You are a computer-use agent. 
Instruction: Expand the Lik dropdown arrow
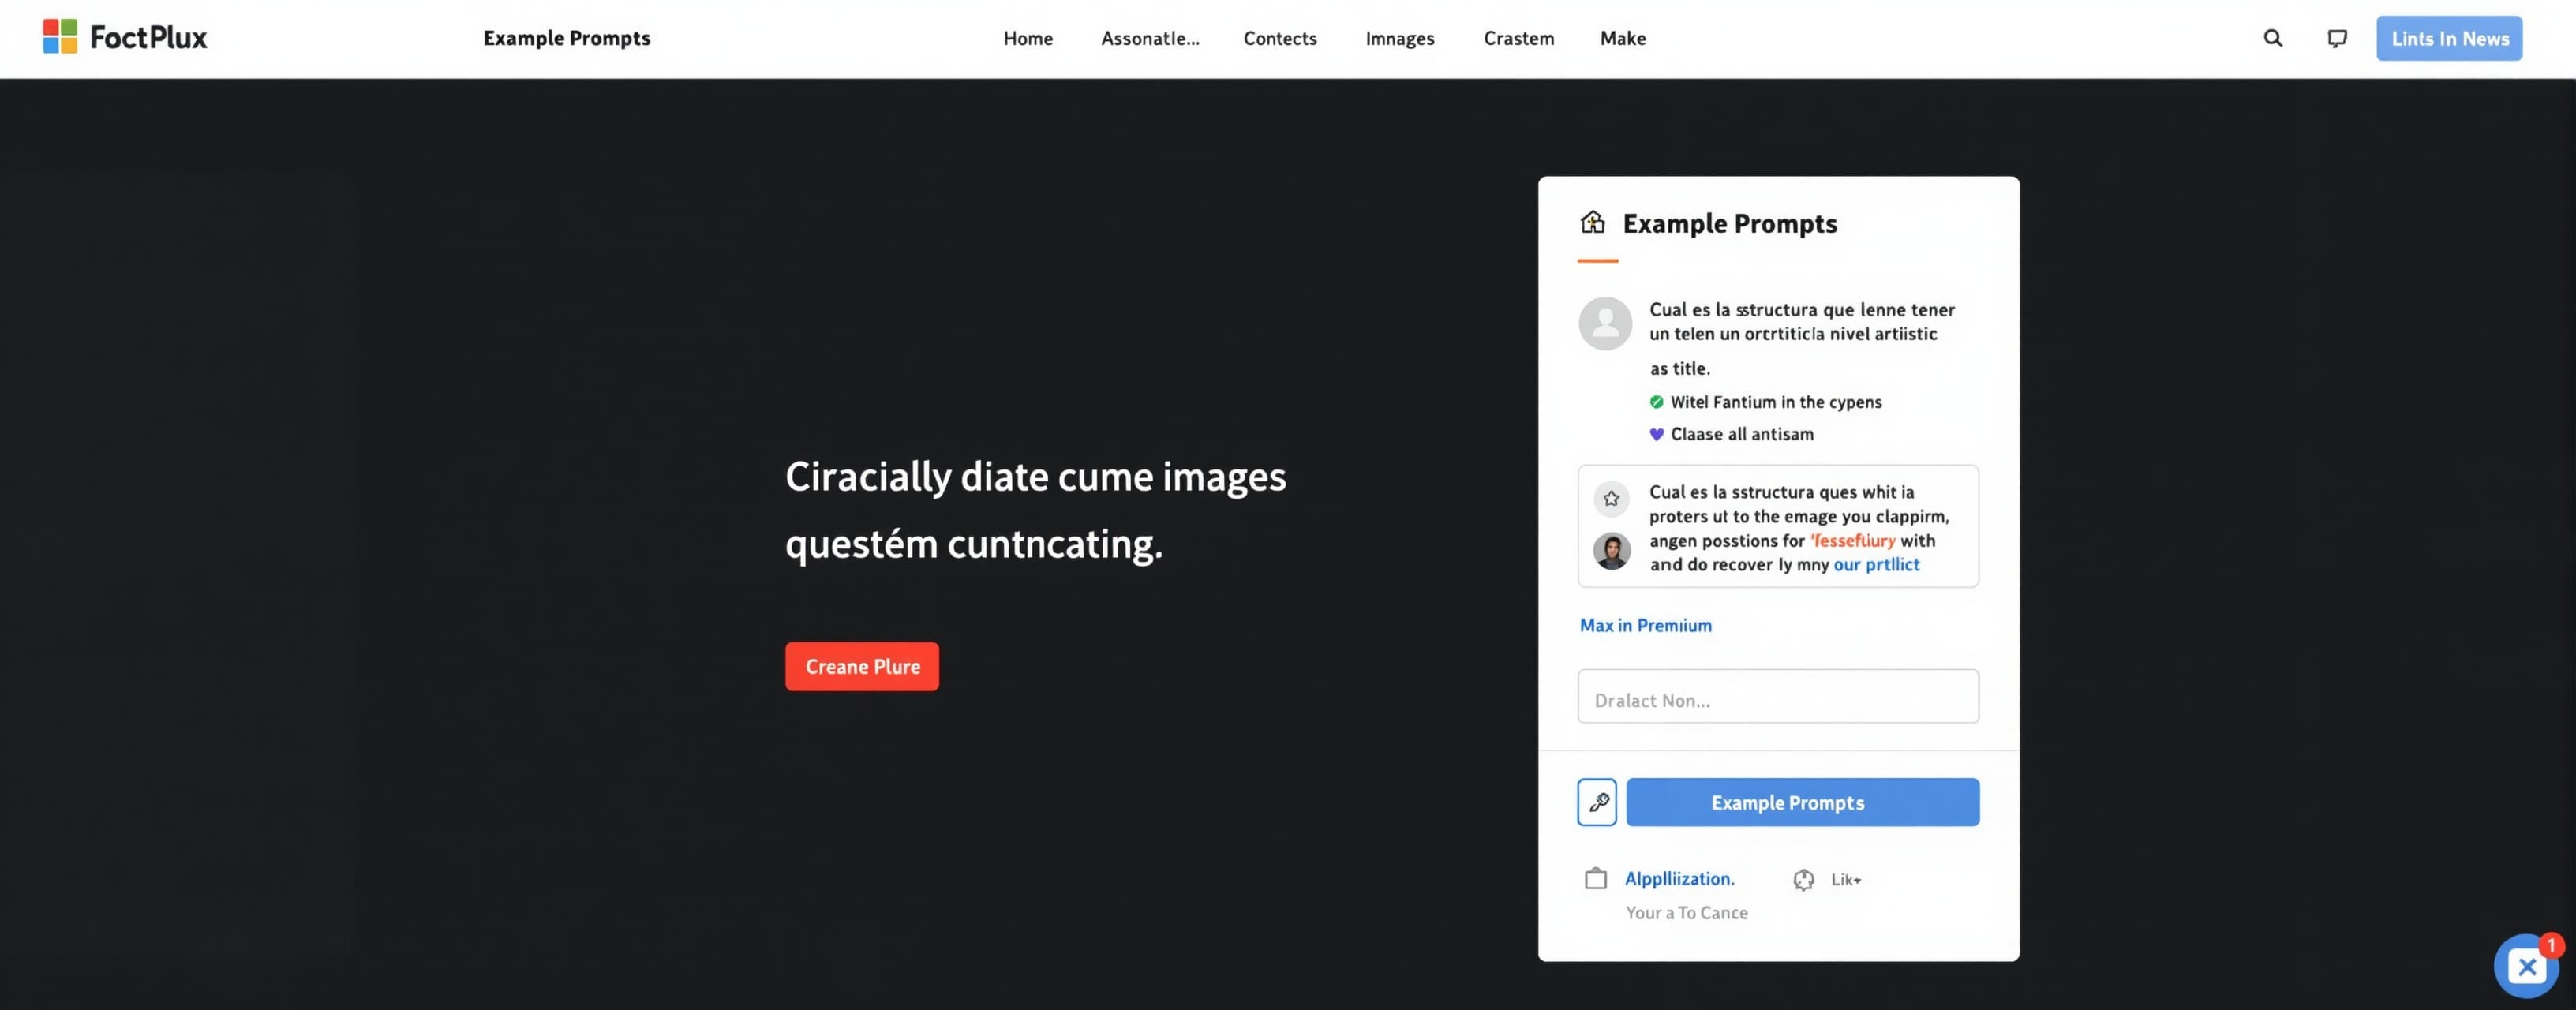(x=1857, y=880)
